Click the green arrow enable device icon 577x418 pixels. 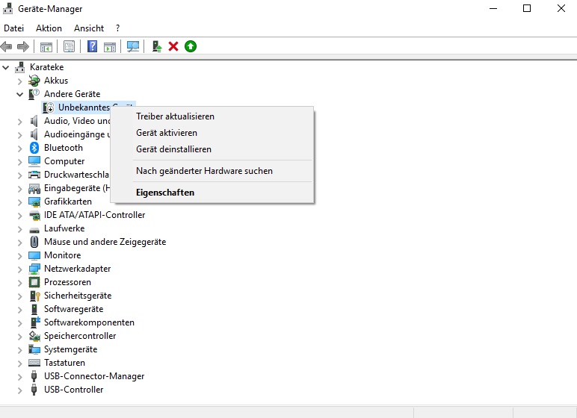click(191, 46)
